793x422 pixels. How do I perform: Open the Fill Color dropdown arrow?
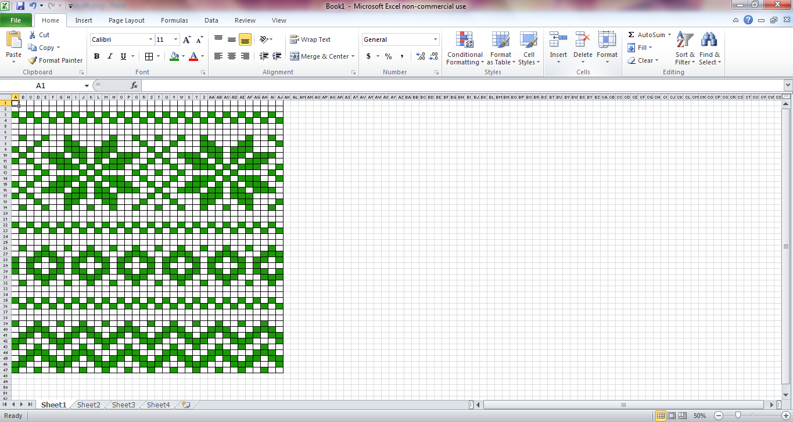pyautogui.click(x=183, y=56)
